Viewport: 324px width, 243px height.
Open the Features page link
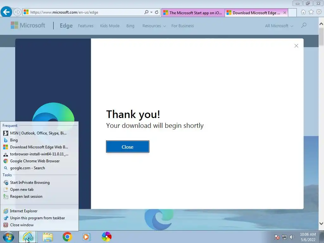click(85, 26)
